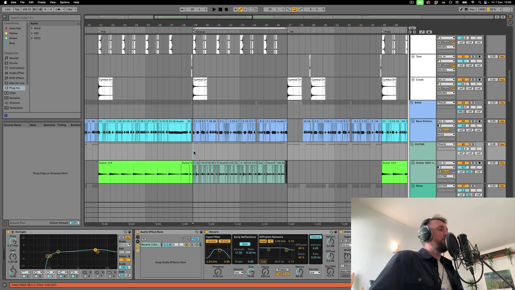Open the quantization 1 Bar dropdown
The width and height of the screenshot is (515, 290).
(x=71, y=9)
